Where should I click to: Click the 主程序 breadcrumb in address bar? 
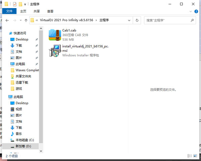(x=104, y=20)
